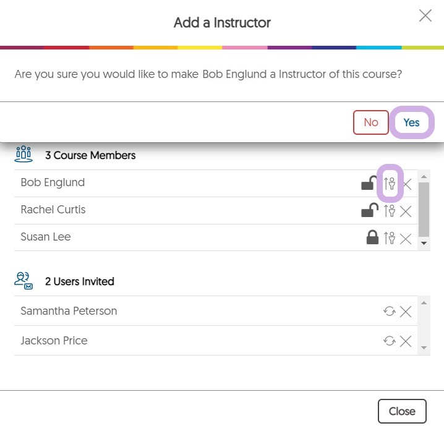Decline by pressing the No button
Screen dimensions: 444x431
371,122
